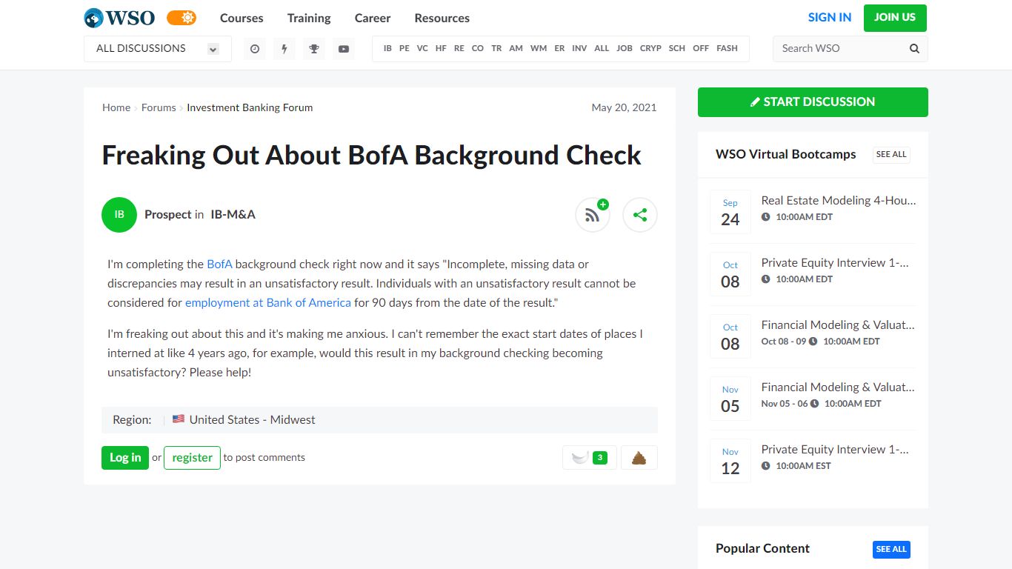Select the AM forum tab
The width and height of the screenshot is (1012, 569).
point(516,48)
